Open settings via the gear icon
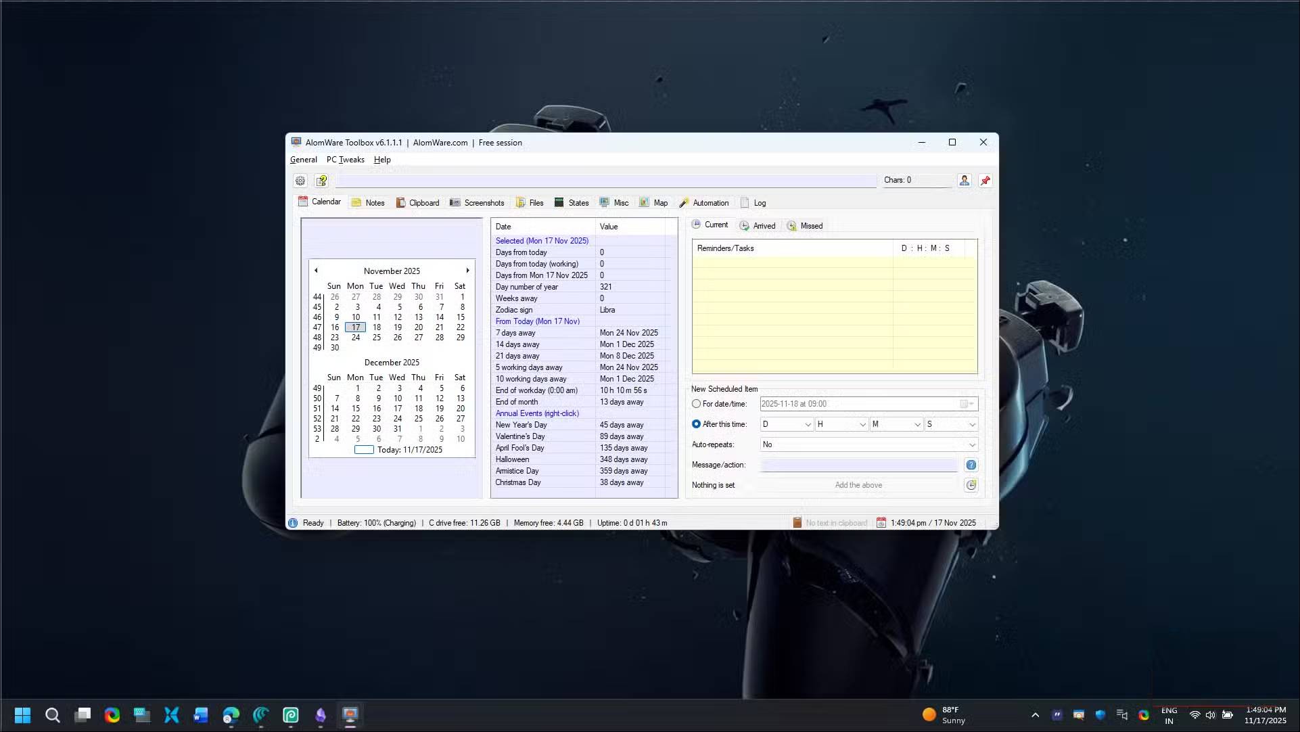The image size is (1300, 732). click(300, 181)
